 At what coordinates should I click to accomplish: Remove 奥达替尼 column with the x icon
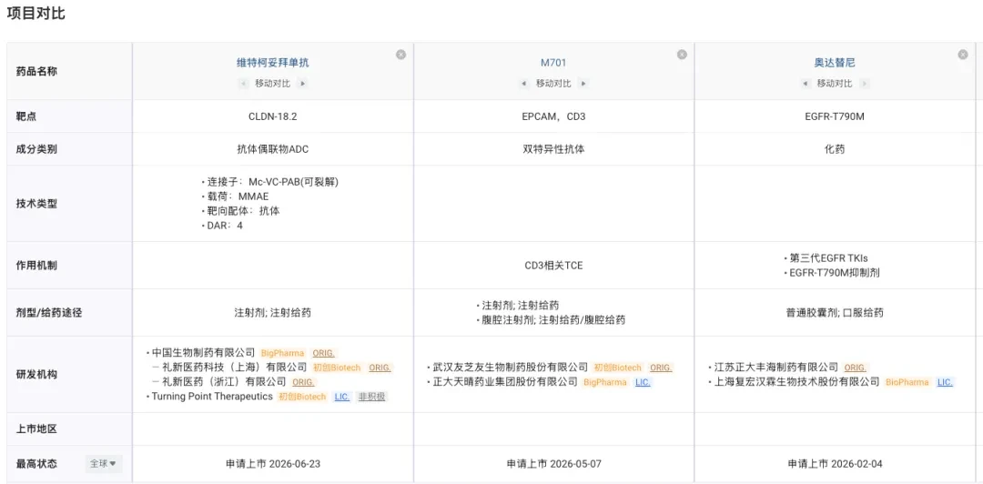(x=963, y=55)
